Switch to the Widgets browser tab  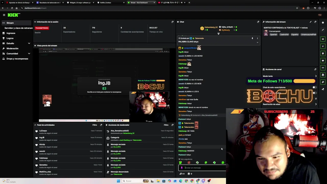click(x=81, y=3)
